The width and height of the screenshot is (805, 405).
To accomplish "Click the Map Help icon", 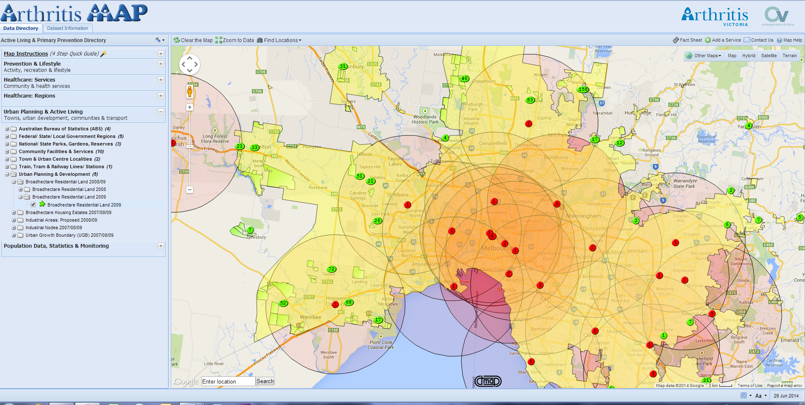I will point(779,40).
